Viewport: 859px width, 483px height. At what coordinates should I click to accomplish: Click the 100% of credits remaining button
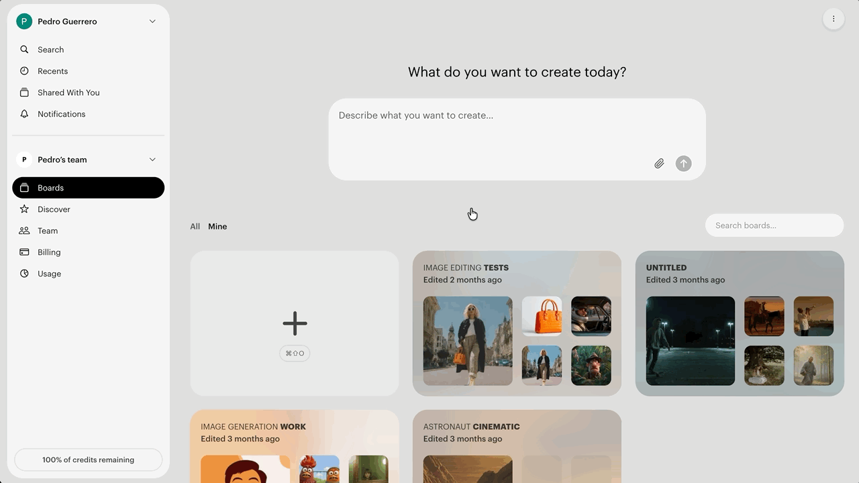pos(88,460)
